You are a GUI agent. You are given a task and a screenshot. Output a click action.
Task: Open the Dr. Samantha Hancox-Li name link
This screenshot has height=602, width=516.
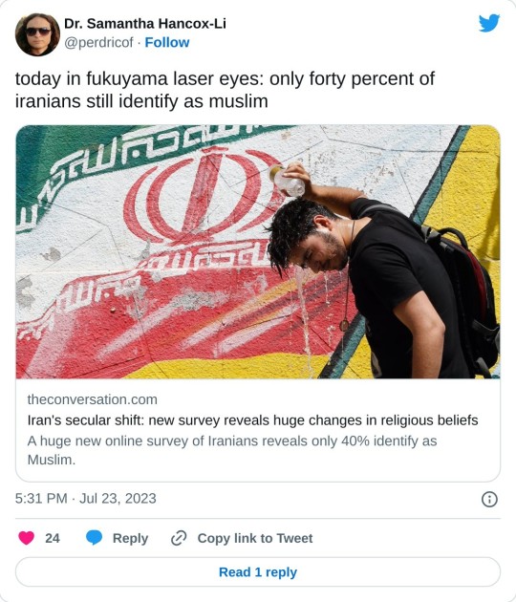(x=145, y=24)
